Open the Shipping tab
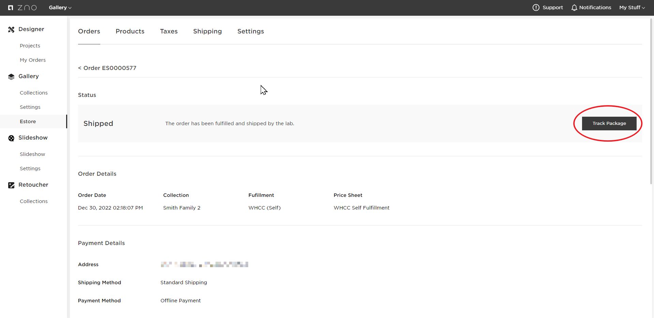The height and width of the screenshot is (318, 654). (x=207, y=31)
